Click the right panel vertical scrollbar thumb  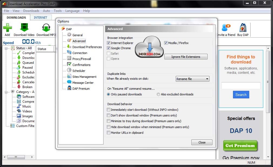tap(268, 82)
